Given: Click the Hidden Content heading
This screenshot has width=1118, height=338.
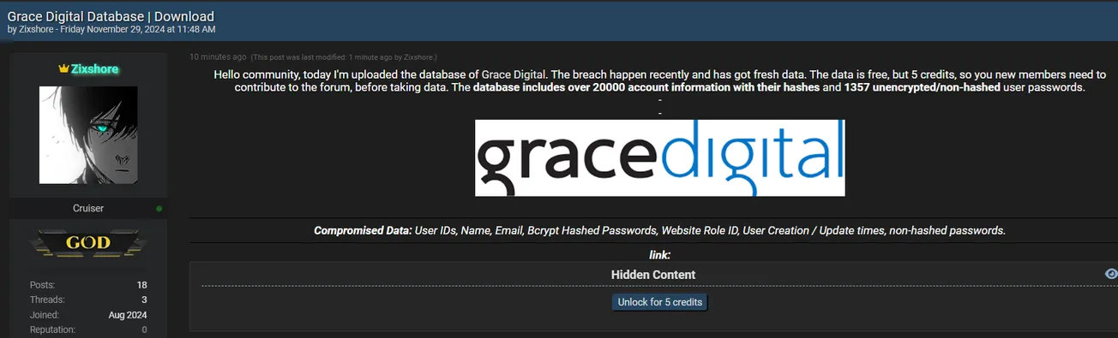Looking at the screenshot, I should (x=653, y=275).
